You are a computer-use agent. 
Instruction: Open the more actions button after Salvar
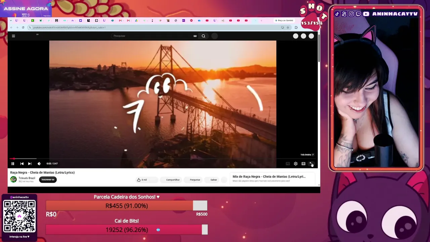224,180
